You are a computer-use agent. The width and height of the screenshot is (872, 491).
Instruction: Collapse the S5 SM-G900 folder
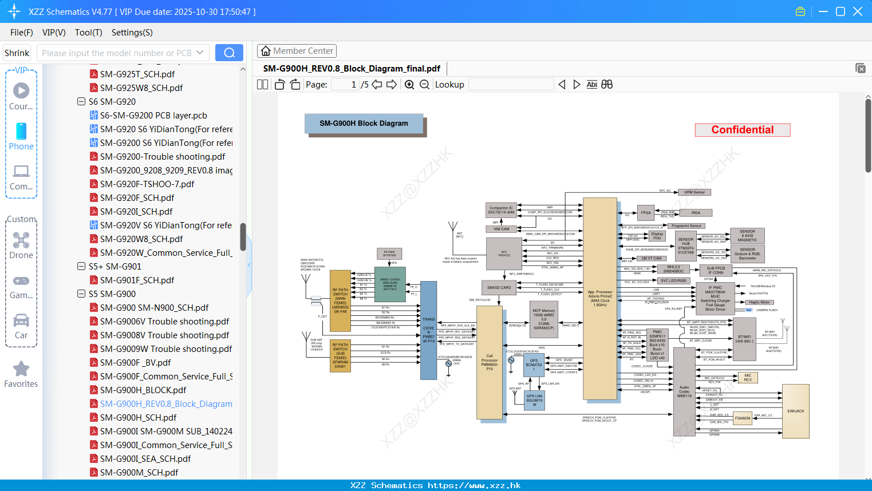[x=81, y=294]
